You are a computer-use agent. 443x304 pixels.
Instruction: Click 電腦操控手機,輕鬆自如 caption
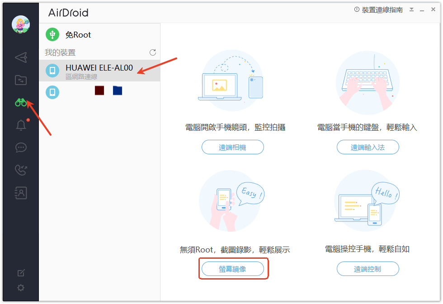point(367,249)
